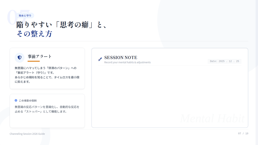This screenshot has width=258, height=145.
Task: Select the この項目の役割 label
Action: 27,100
